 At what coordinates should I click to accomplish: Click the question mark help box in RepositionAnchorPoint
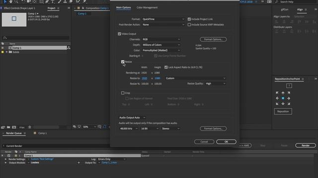point(289,86)
